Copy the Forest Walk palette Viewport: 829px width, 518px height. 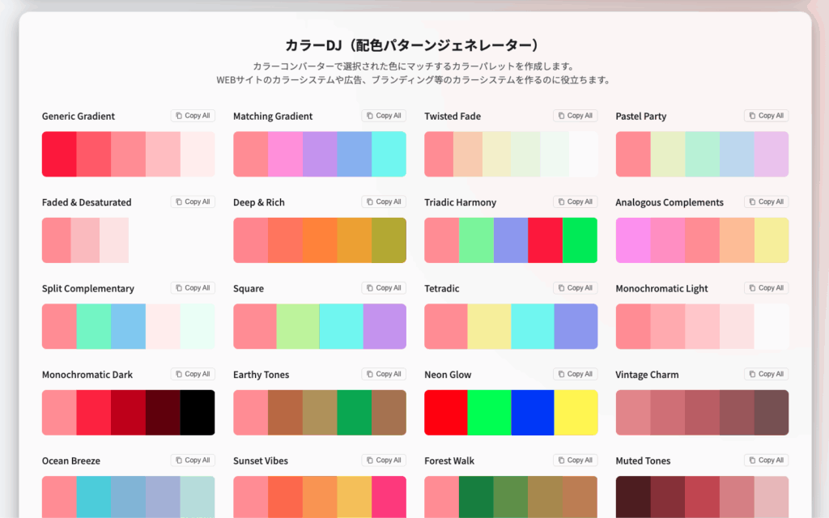576,461
